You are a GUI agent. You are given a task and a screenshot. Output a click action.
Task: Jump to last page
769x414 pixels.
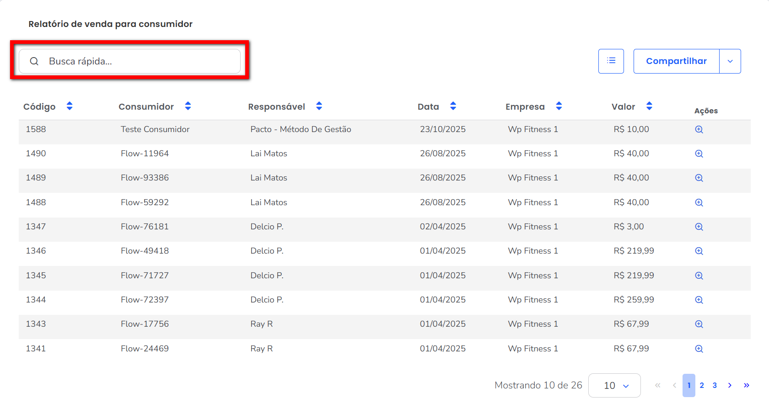[x=746, y=385]
